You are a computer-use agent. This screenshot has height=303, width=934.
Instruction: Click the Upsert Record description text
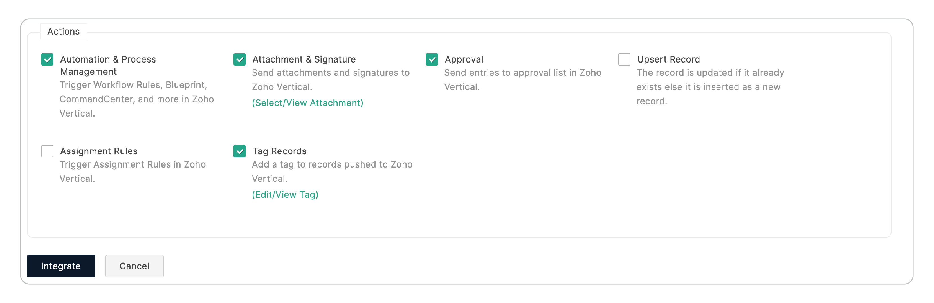(x=710, y=87)
